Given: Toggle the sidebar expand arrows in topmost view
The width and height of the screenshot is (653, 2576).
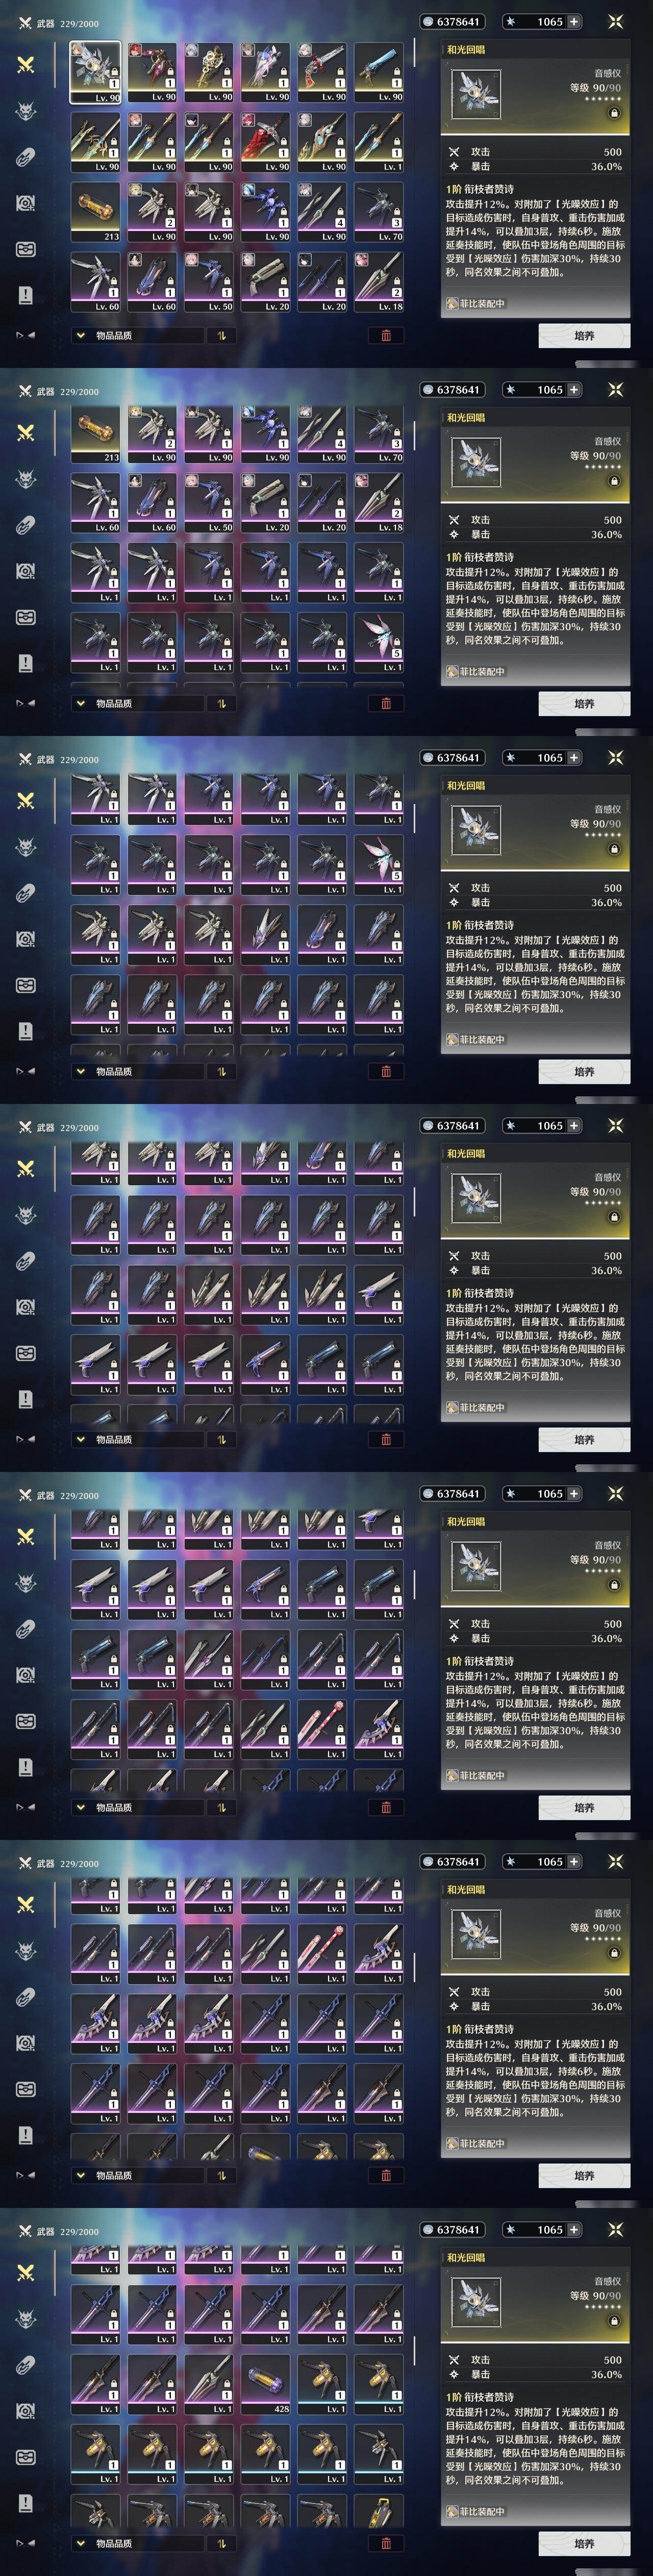Looking at the screenshot, I should tap(26, 335).
